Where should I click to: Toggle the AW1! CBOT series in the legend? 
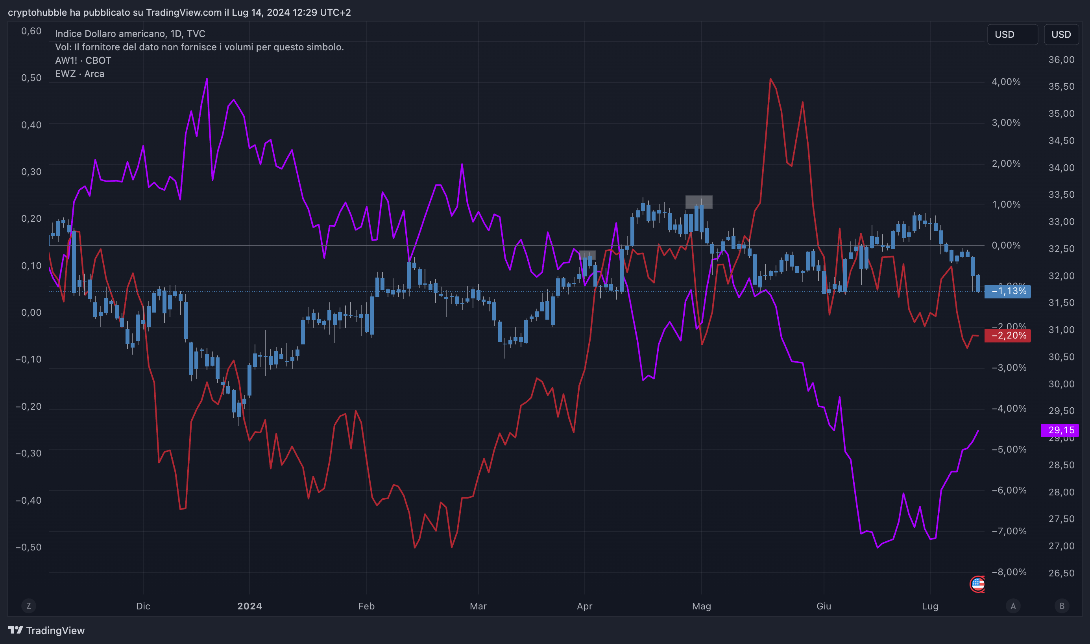click(x=83, y=60)
